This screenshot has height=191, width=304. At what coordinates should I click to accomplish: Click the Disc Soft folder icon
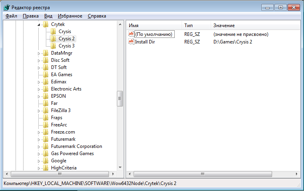pyautogui.click(x=46, y=60)
